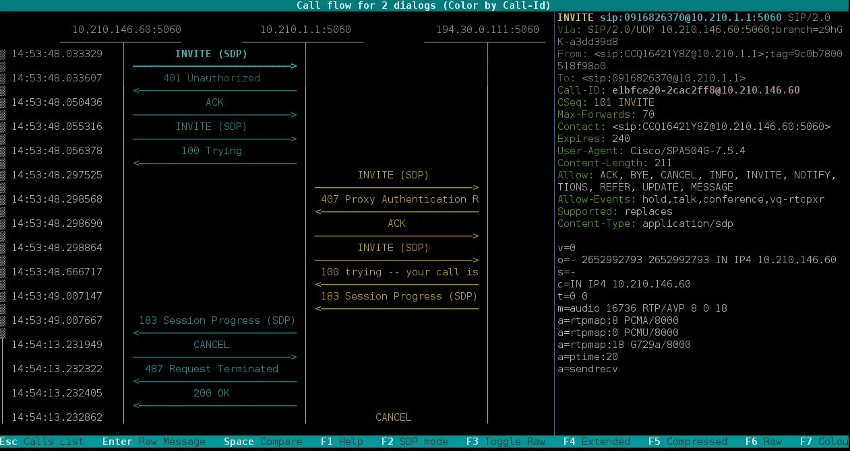Select first INVITE (SDP) at 14:53:48.033329
This screenshot has height=451, width=850.
[211, 54]
